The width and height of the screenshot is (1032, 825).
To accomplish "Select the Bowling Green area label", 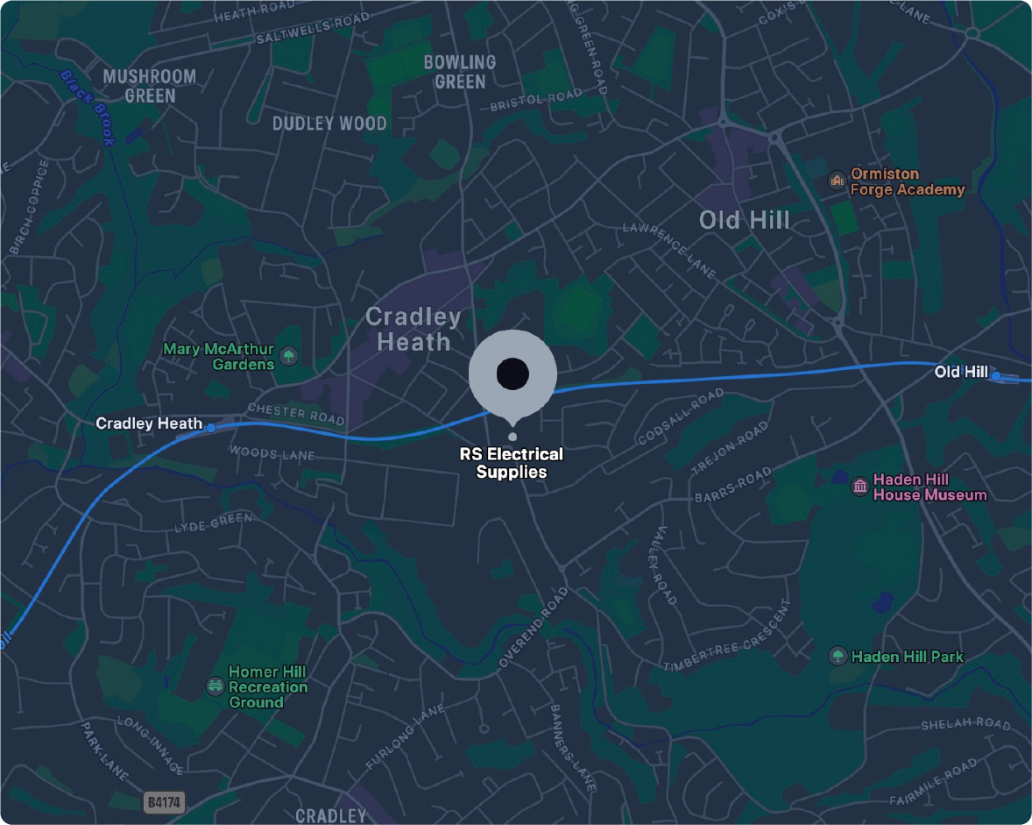I will [x=459, y=73].
